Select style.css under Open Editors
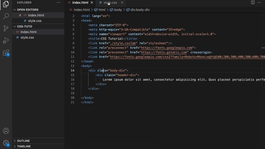This screenshot has width=265, height=149. [35, 21]
